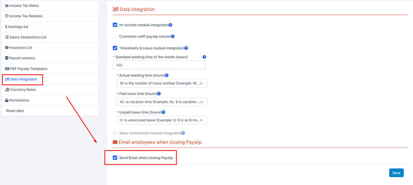Open the Unpaid leave time dropdown
This screenshot has width=413, height=185.
(162, 120)
